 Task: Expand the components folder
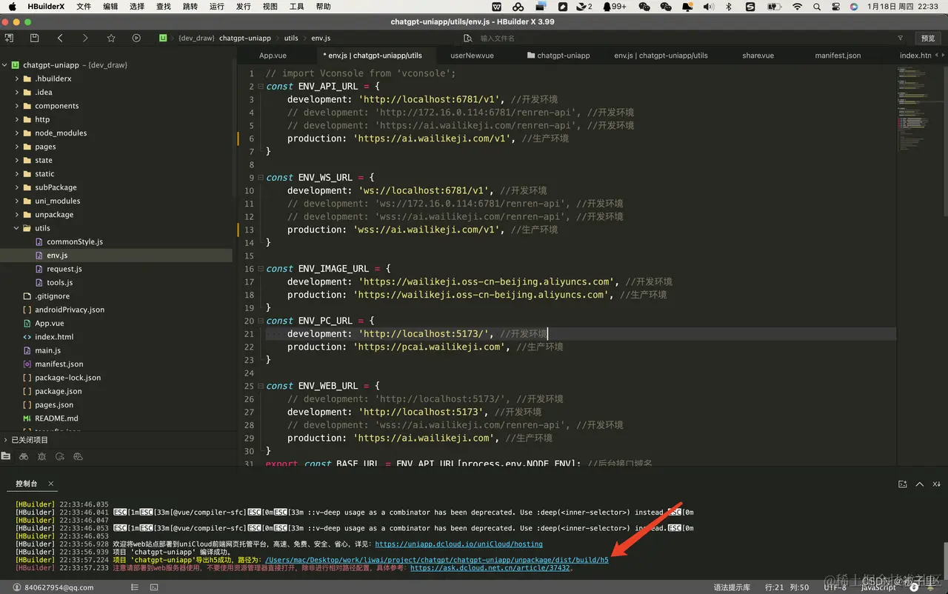[17, 106]
